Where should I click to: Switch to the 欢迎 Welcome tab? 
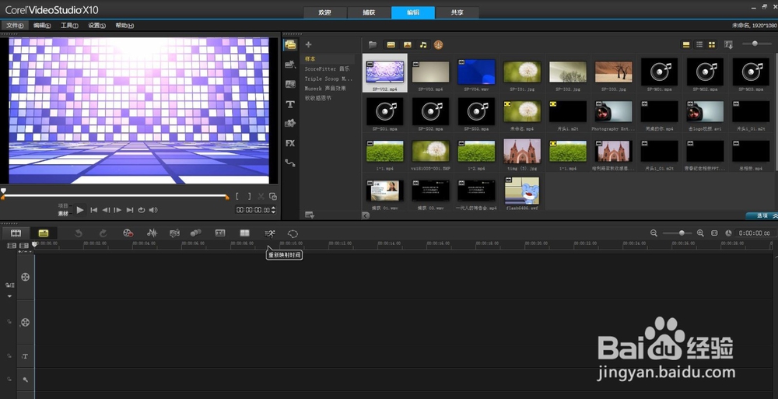(x=324, y=12)
